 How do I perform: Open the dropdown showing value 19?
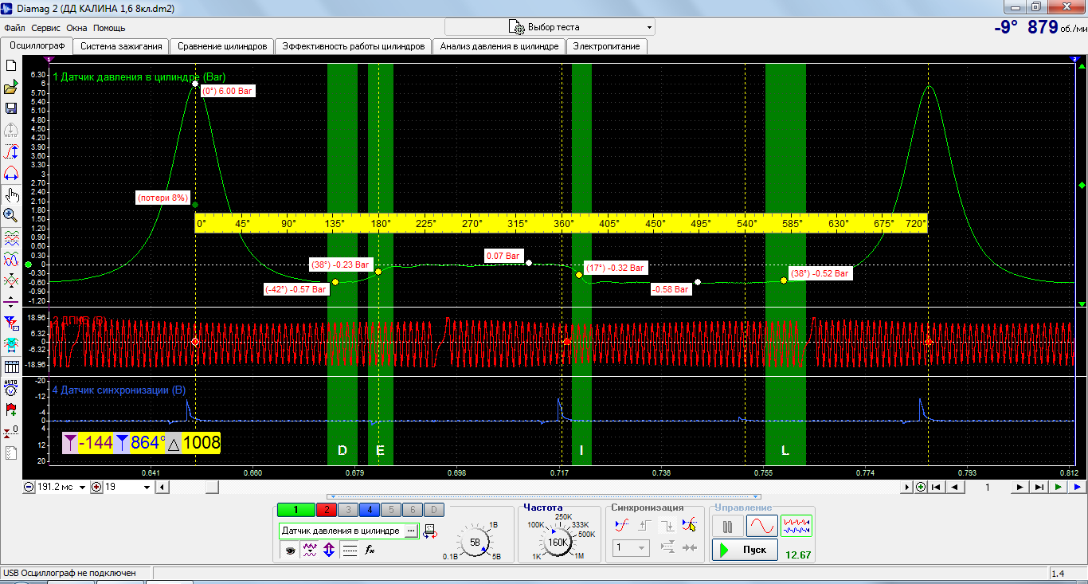pos(147,487)
